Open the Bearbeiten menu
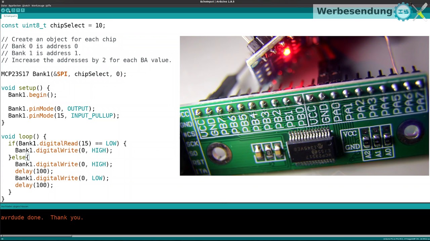This screenshot has height=241, width=430. pyautogui.click(x=14, y=6)
